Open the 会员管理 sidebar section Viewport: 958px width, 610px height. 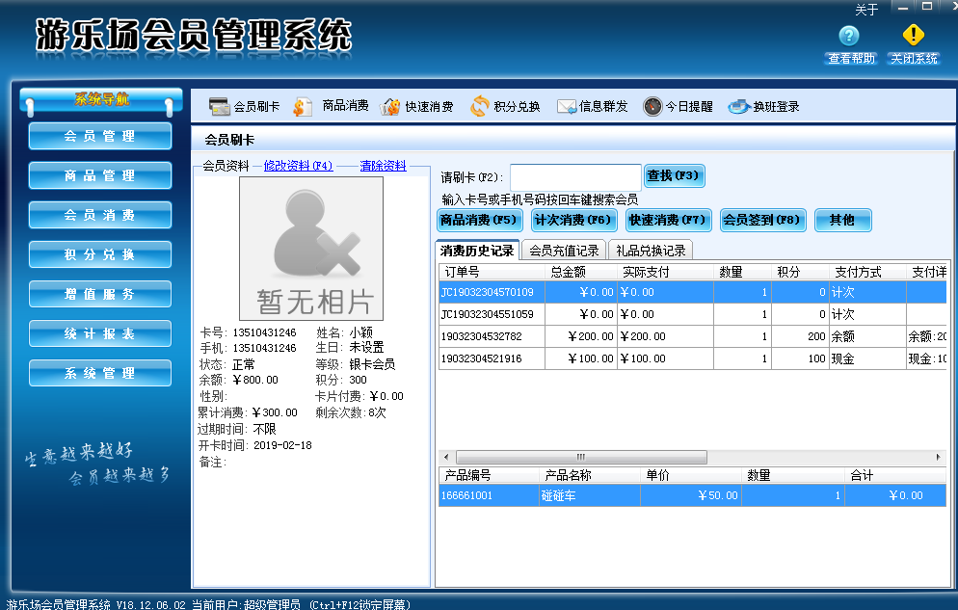tap(99, 136)
